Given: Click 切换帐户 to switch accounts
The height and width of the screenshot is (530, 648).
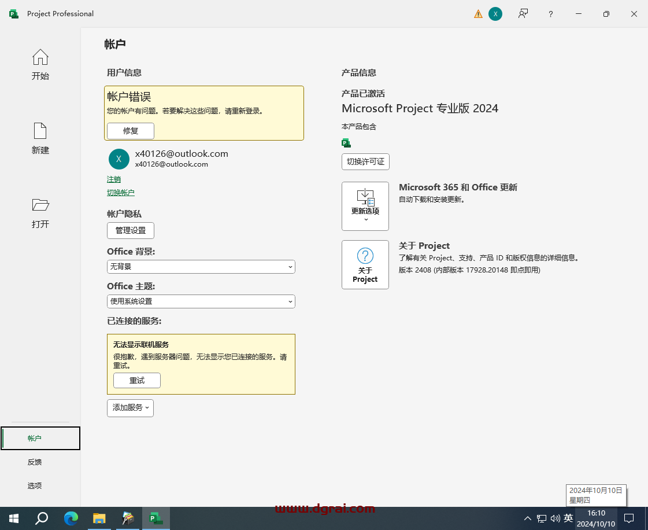Looking at the screenshot, I should click(120, 192).
